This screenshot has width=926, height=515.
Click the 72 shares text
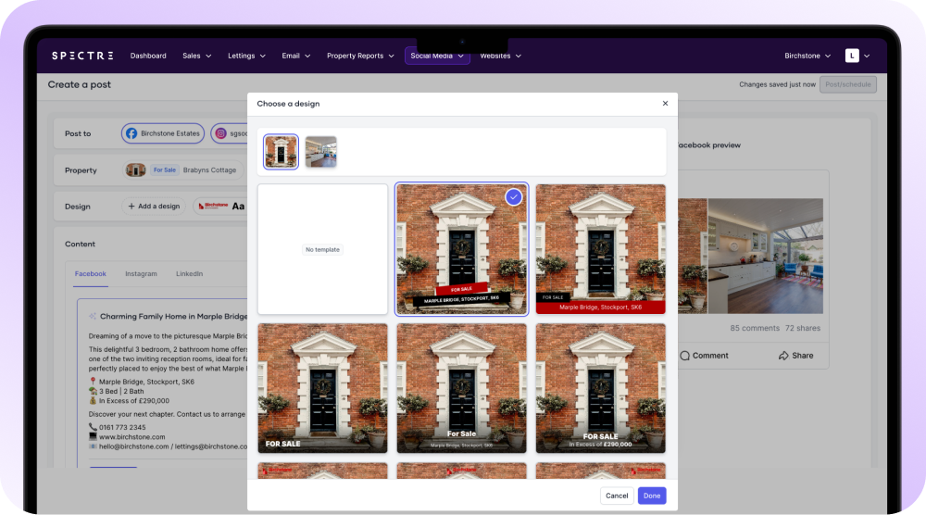(x=803, y=329)
